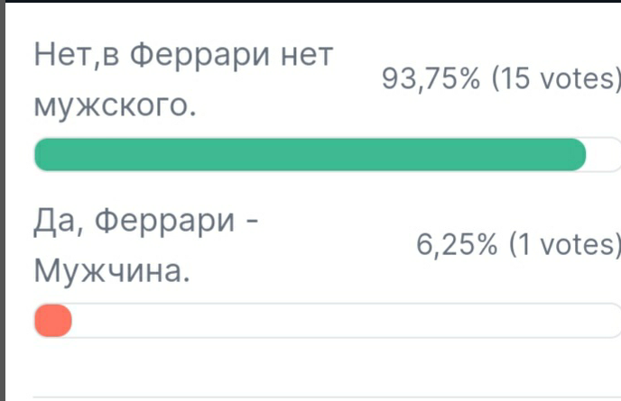Click the word "Феррари" in the first option
This screenshot has height=401, width=621.
pyautogui.click(x=200, y=56)
